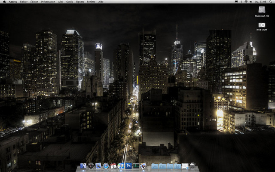Open the Signets menu
The image size is (275, 172).
click(x=80, y=2)
